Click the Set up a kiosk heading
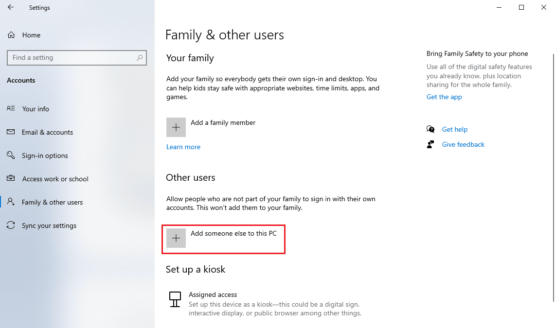 [196, 269]
